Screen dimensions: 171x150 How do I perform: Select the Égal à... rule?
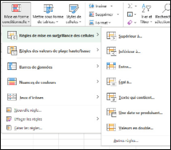(x=136, y=82)
